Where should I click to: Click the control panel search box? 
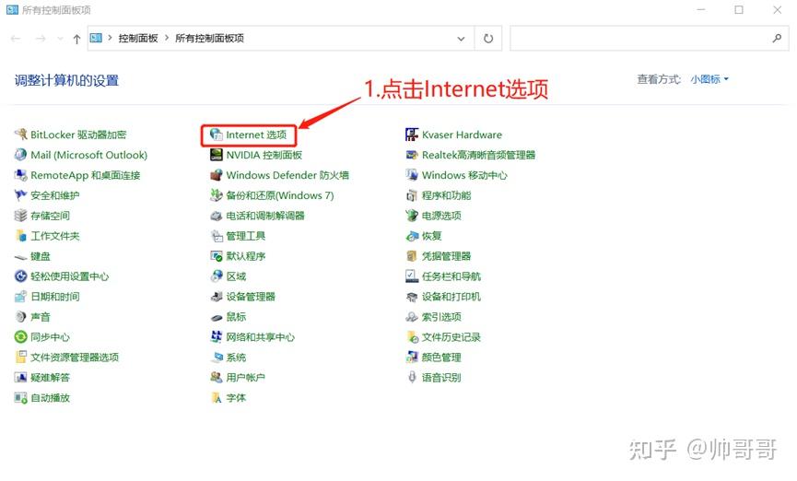(x=649, y=38)
